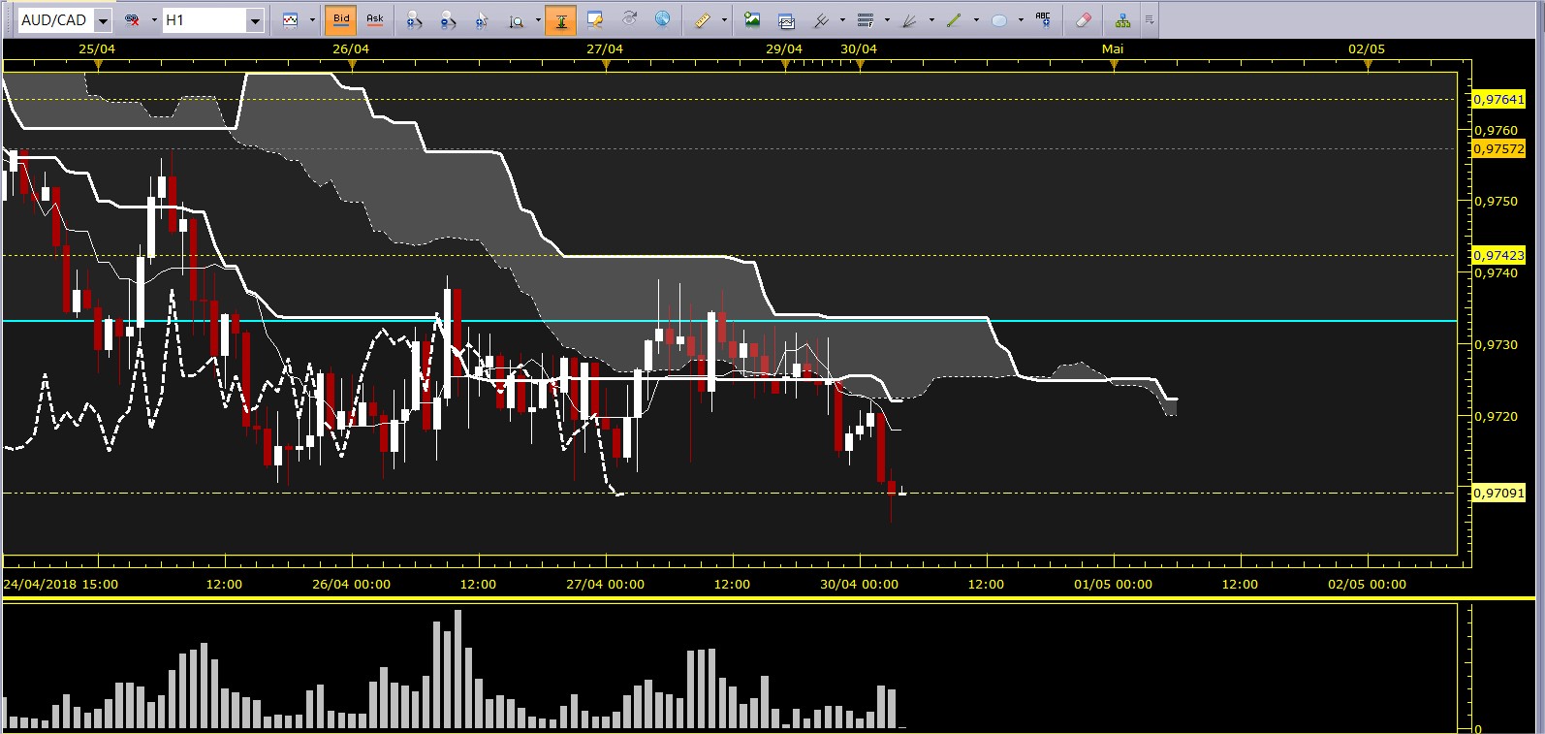The height and width of the screenshot is (734, 1545).
Task: Click the chart window with pencil icon
Action: [595, 19]
